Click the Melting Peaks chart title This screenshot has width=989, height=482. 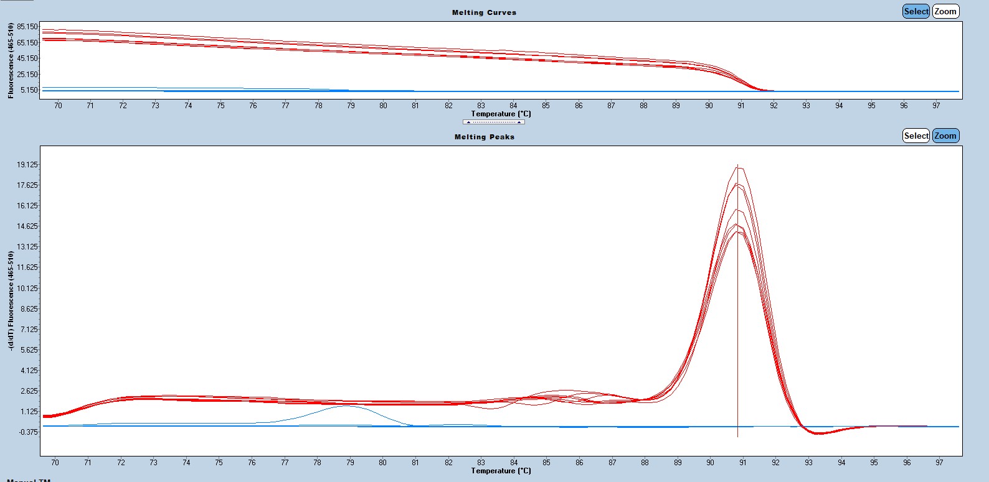click(484, 137)
